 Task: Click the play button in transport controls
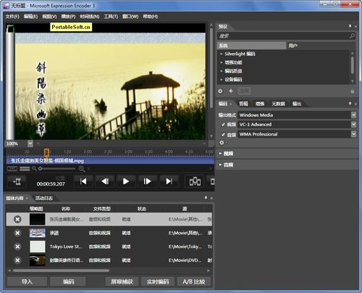(x=126, y=181)
